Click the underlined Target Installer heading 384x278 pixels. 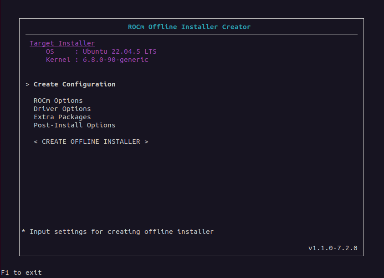click(62, 43)
